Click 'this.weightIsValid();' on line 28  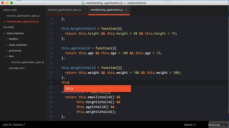(96, 112)
